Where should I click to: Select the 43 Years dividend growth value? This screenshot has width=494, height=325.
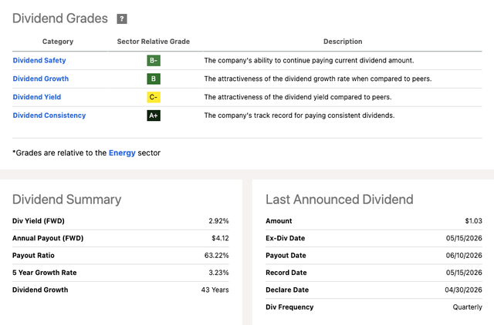click(215, 290)
